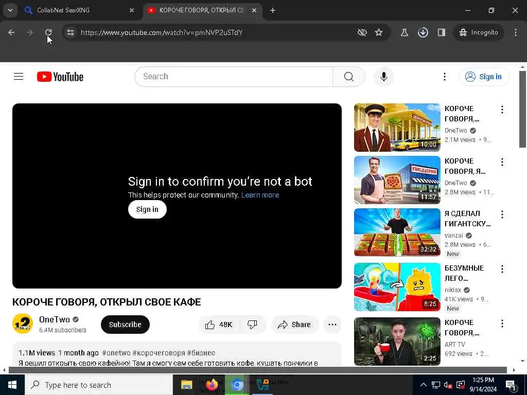
Task: Click Sign in button inside video player
Action: pyautogui.click(x=147, y=209)
